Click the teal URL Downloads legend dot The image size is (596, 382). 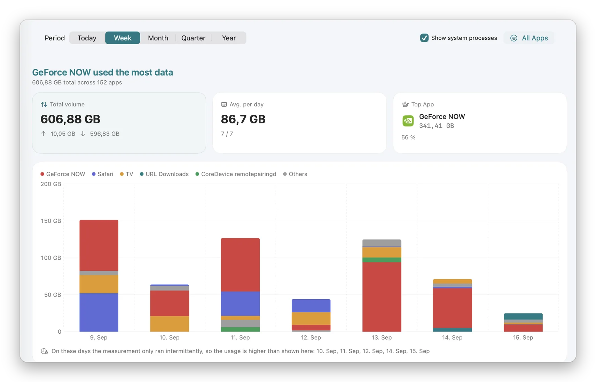[142, 174]
